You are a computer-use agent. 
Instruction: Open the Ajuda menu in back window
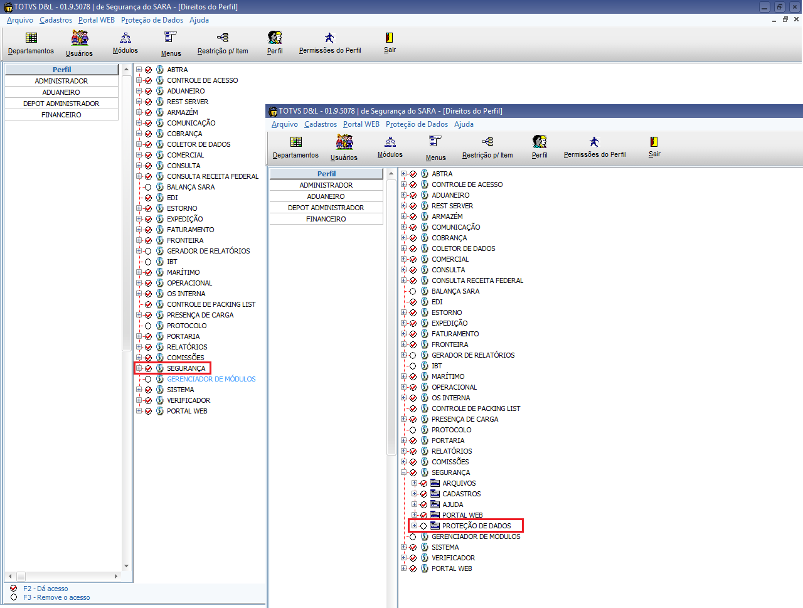click(x=199, y=20)
